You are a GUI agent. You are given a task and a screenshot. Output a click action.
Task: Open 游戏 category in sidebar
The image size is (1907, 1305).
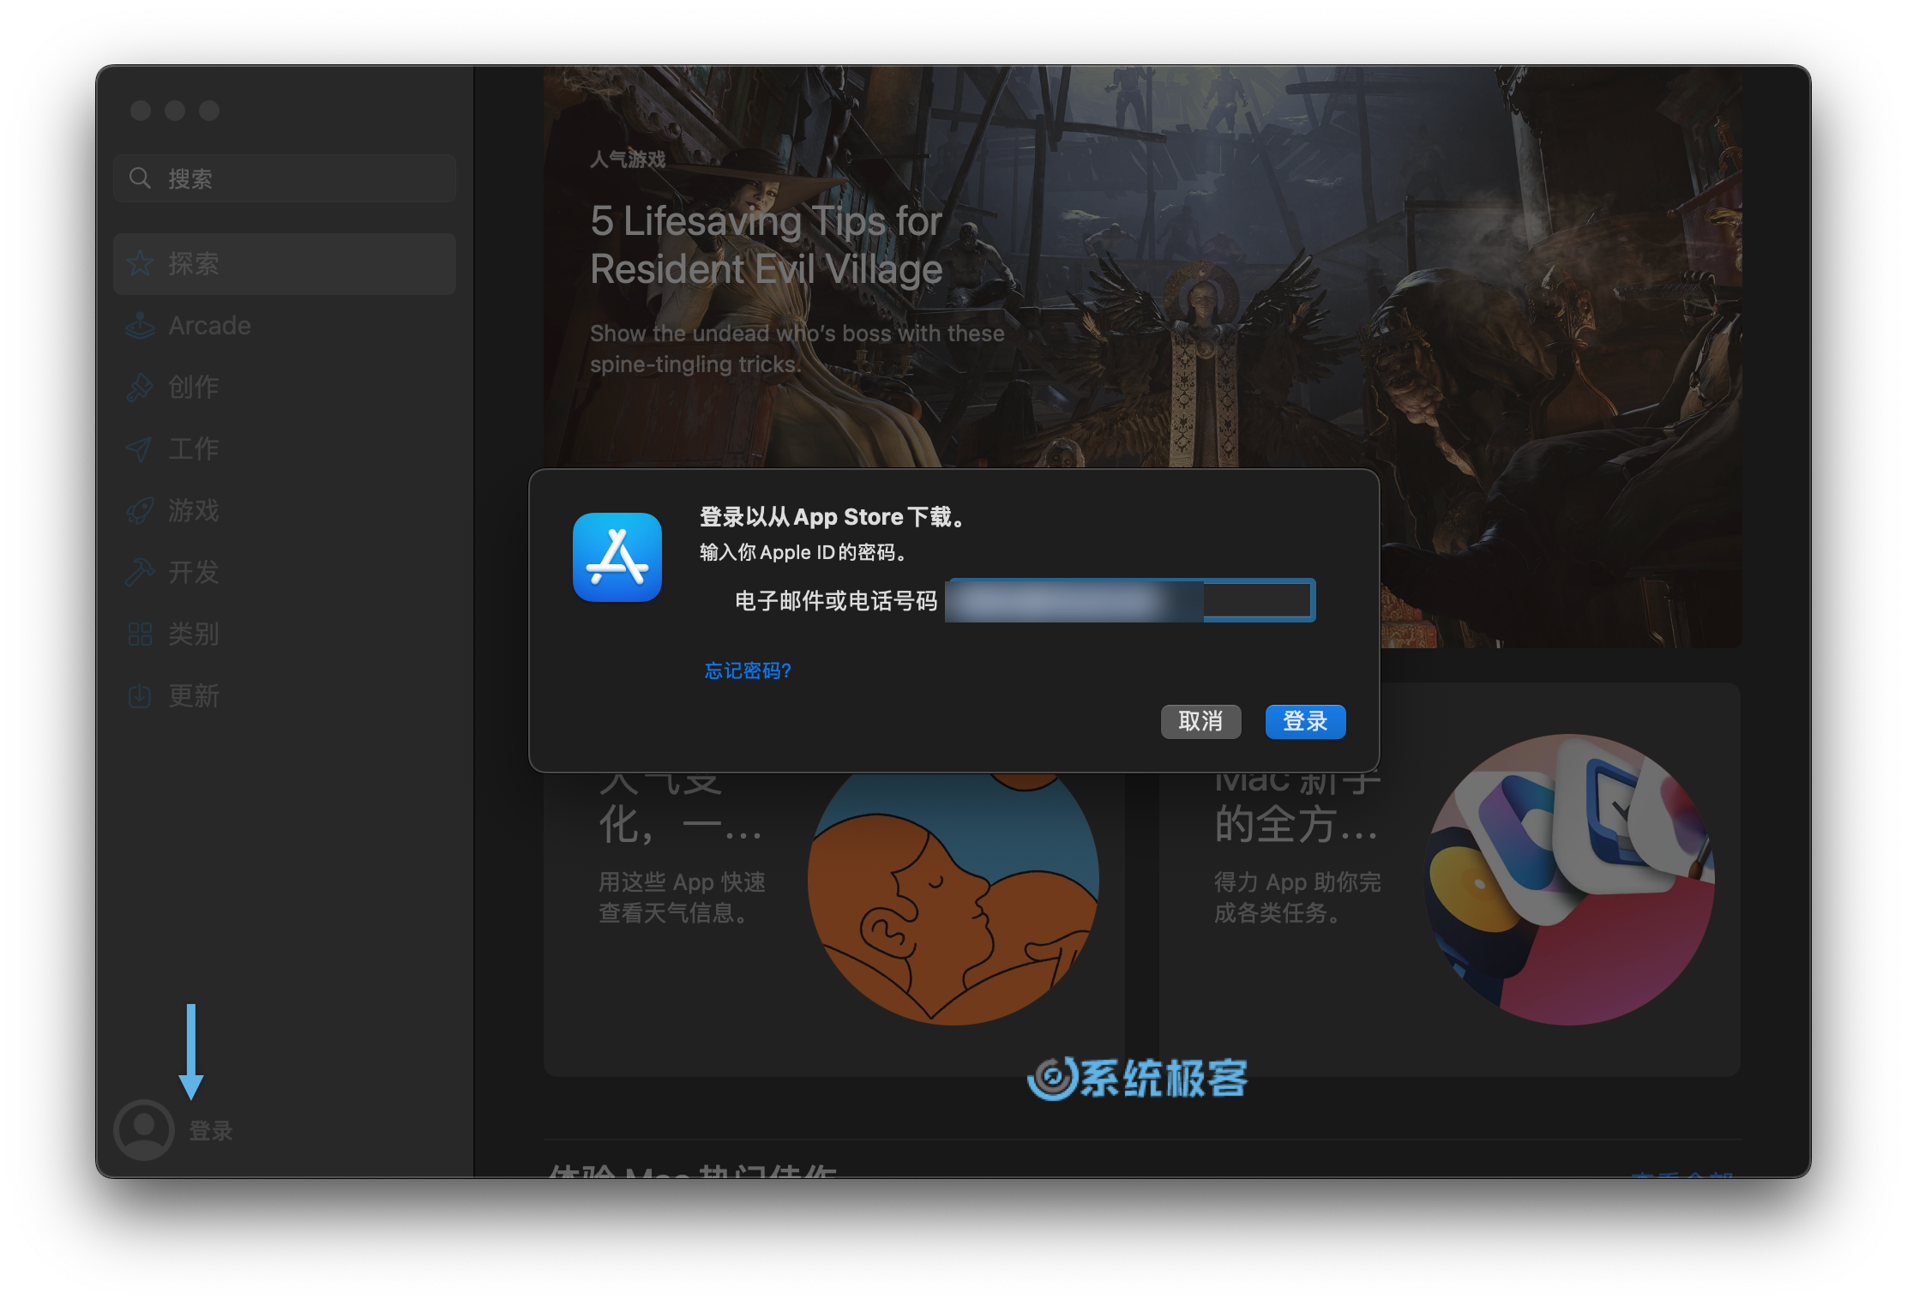tap(285, 511)
